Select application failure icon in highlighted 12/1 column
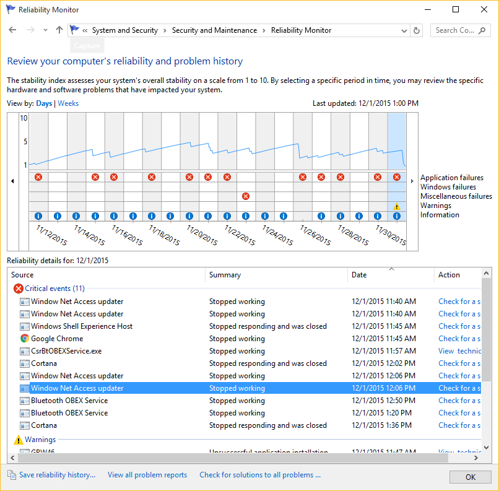 396,177
